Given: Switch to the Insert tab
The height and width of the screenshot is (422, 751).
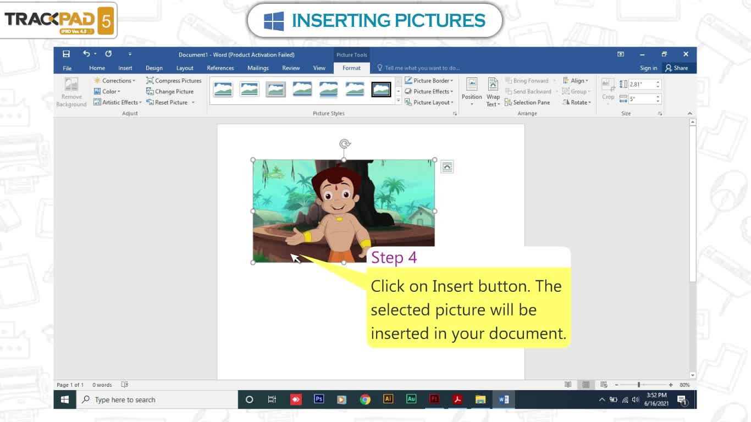Looking at the screenshot, I should [x=125, y=68].
